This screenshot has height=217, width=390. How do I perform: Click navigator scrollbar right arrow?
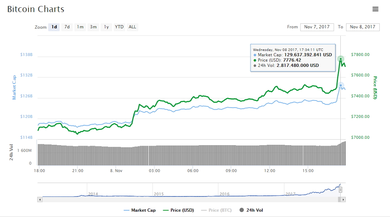[x=343, y=200]
